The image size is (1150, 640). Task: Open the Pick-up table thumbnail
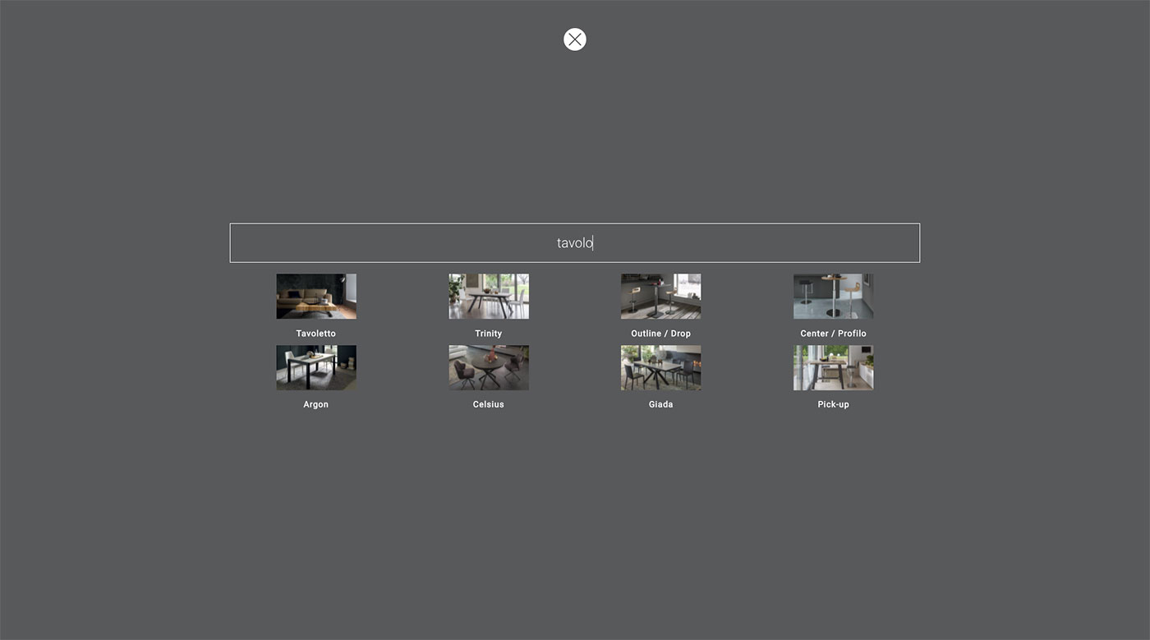tap(834, 368)
